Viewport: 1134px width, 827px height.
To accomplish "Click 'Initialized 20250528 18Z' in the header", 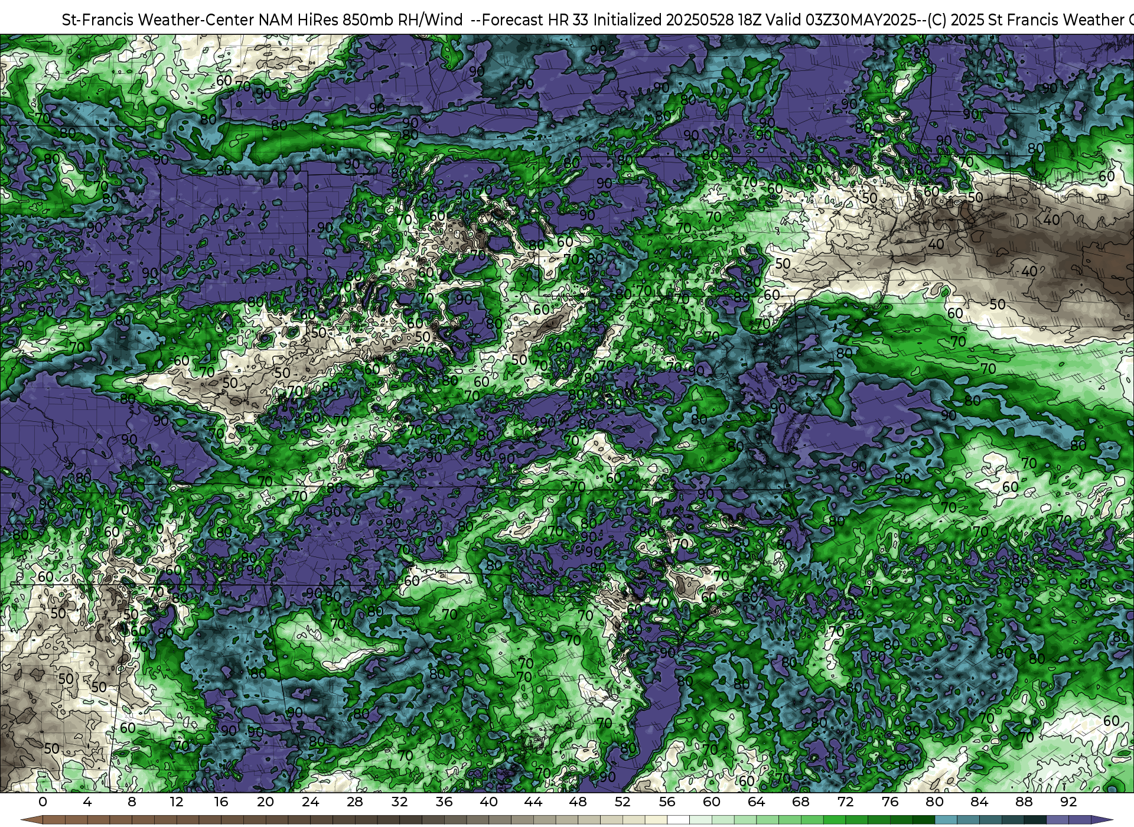I will pyautogui.click(x=679, y=20).
